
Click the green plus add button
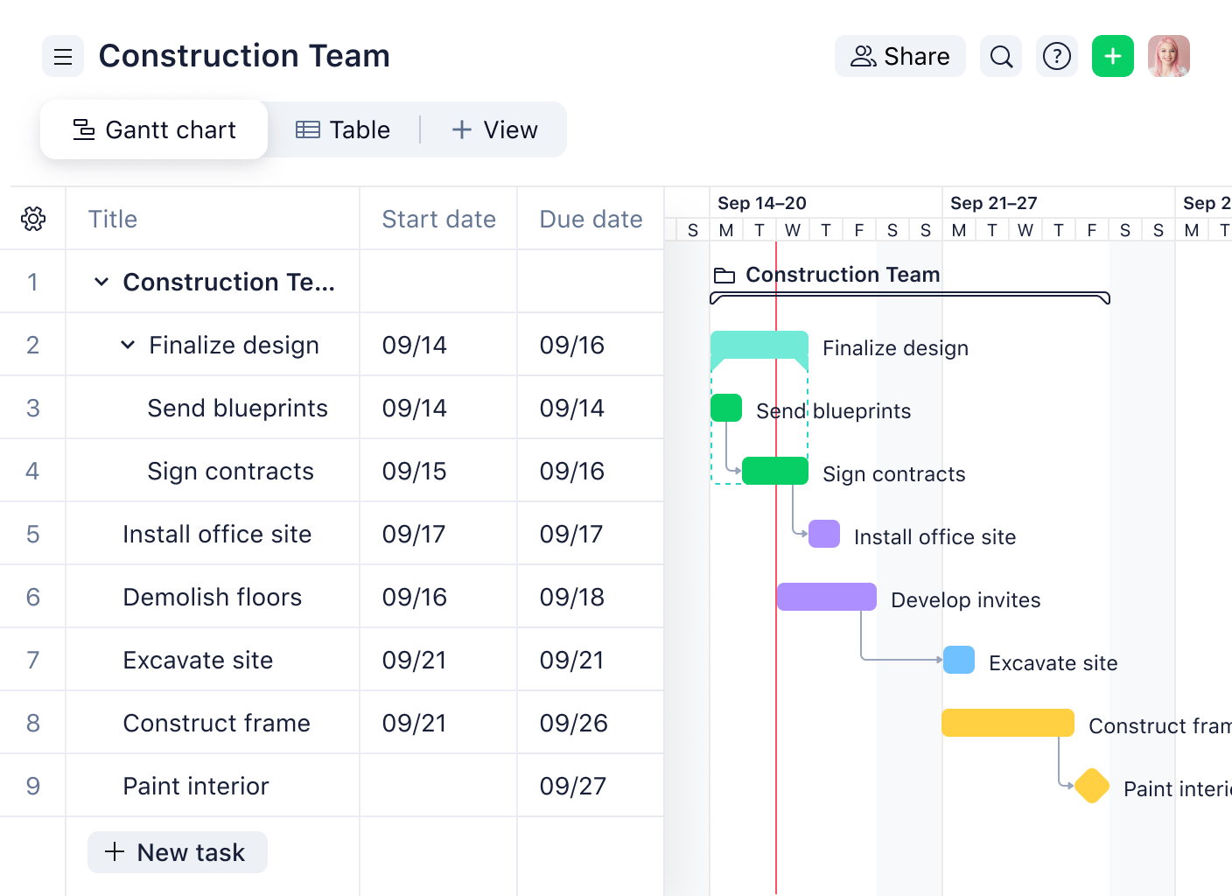[x=1113, y=57]
